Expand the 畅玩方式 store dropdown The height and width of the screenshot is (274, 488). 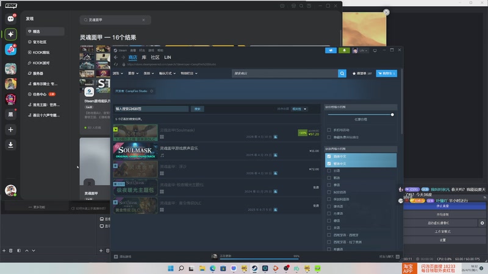(x=167, y=73)
